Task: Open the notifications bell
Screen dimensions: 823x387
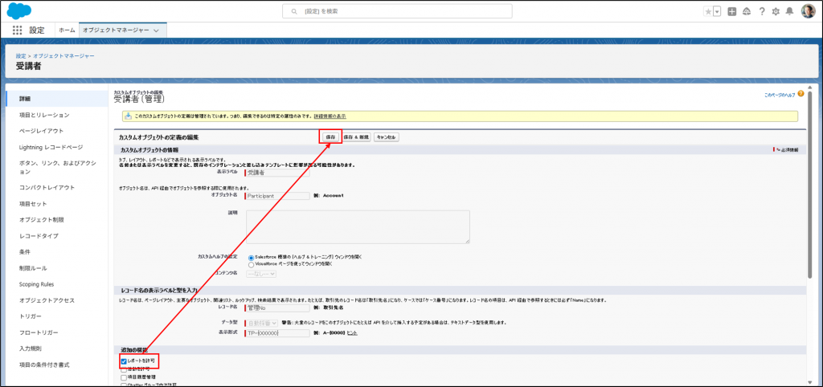Action: point(790,11)
